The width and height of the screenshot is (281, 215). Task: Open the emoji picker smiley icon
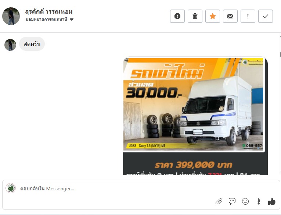click(245, 201)
